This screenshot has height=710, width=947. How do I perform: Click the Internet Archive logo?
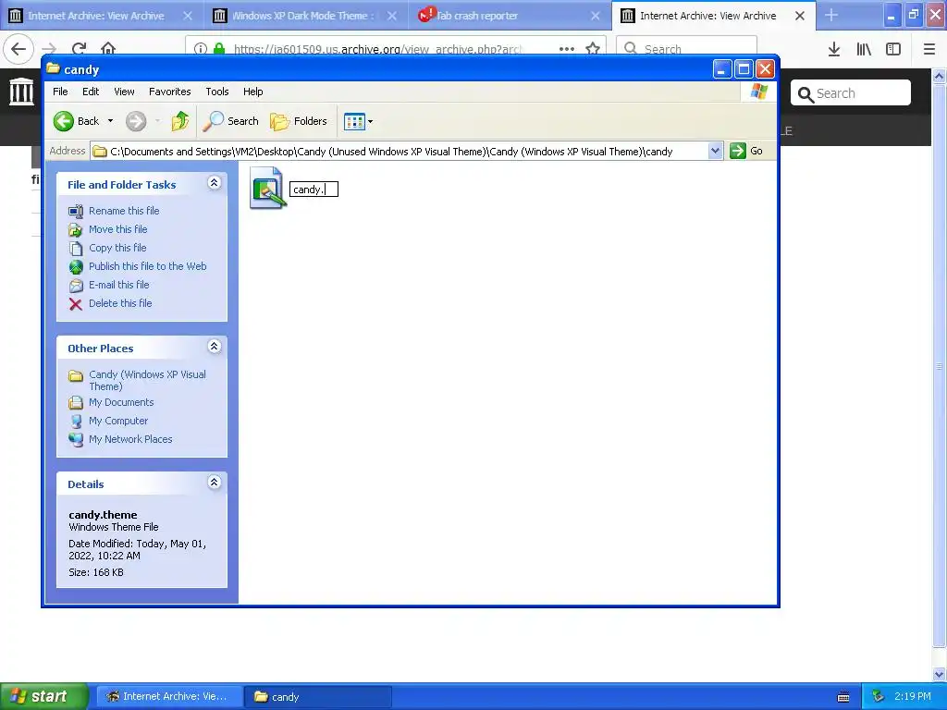(22, 92)
